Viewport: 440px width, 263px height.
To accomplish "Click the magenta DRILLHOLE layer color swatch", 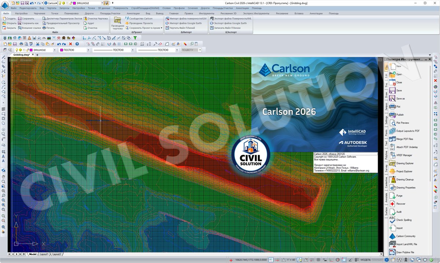I will pyautogui.click(x=31, y=50).
